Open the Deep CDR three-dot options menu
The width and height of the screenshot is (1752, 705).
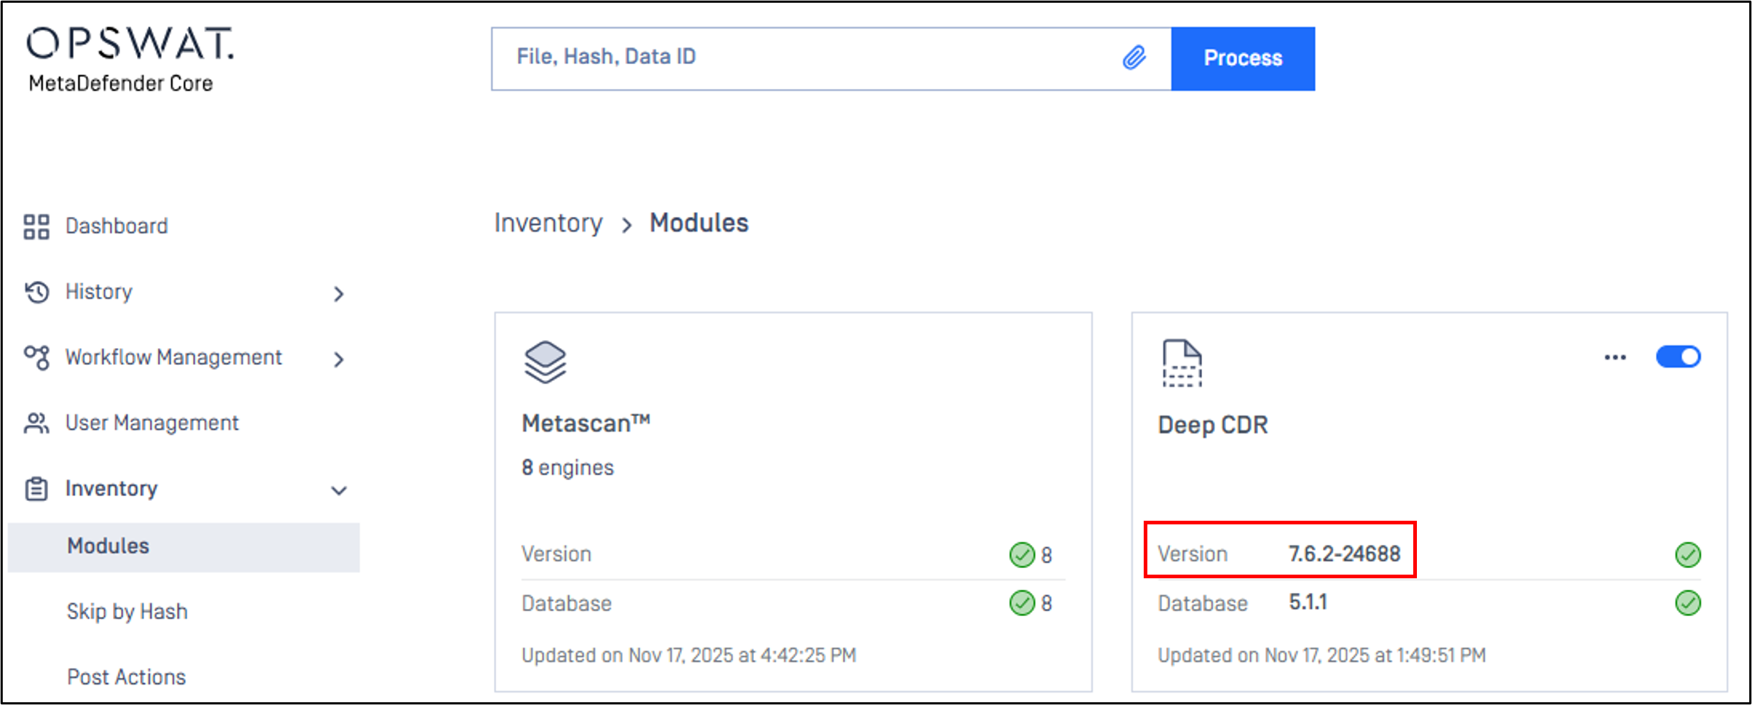click(x=1615, y=358)
